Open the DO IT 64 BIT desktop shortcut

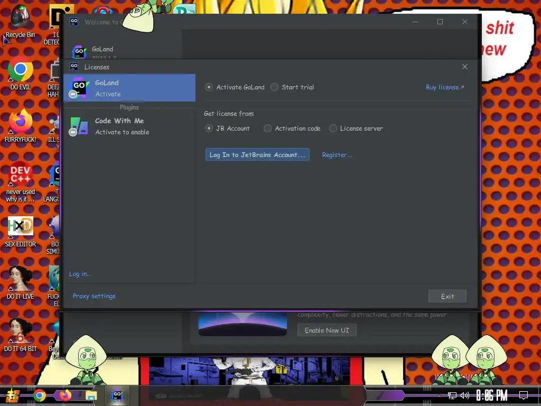click(x=21, y=335)
